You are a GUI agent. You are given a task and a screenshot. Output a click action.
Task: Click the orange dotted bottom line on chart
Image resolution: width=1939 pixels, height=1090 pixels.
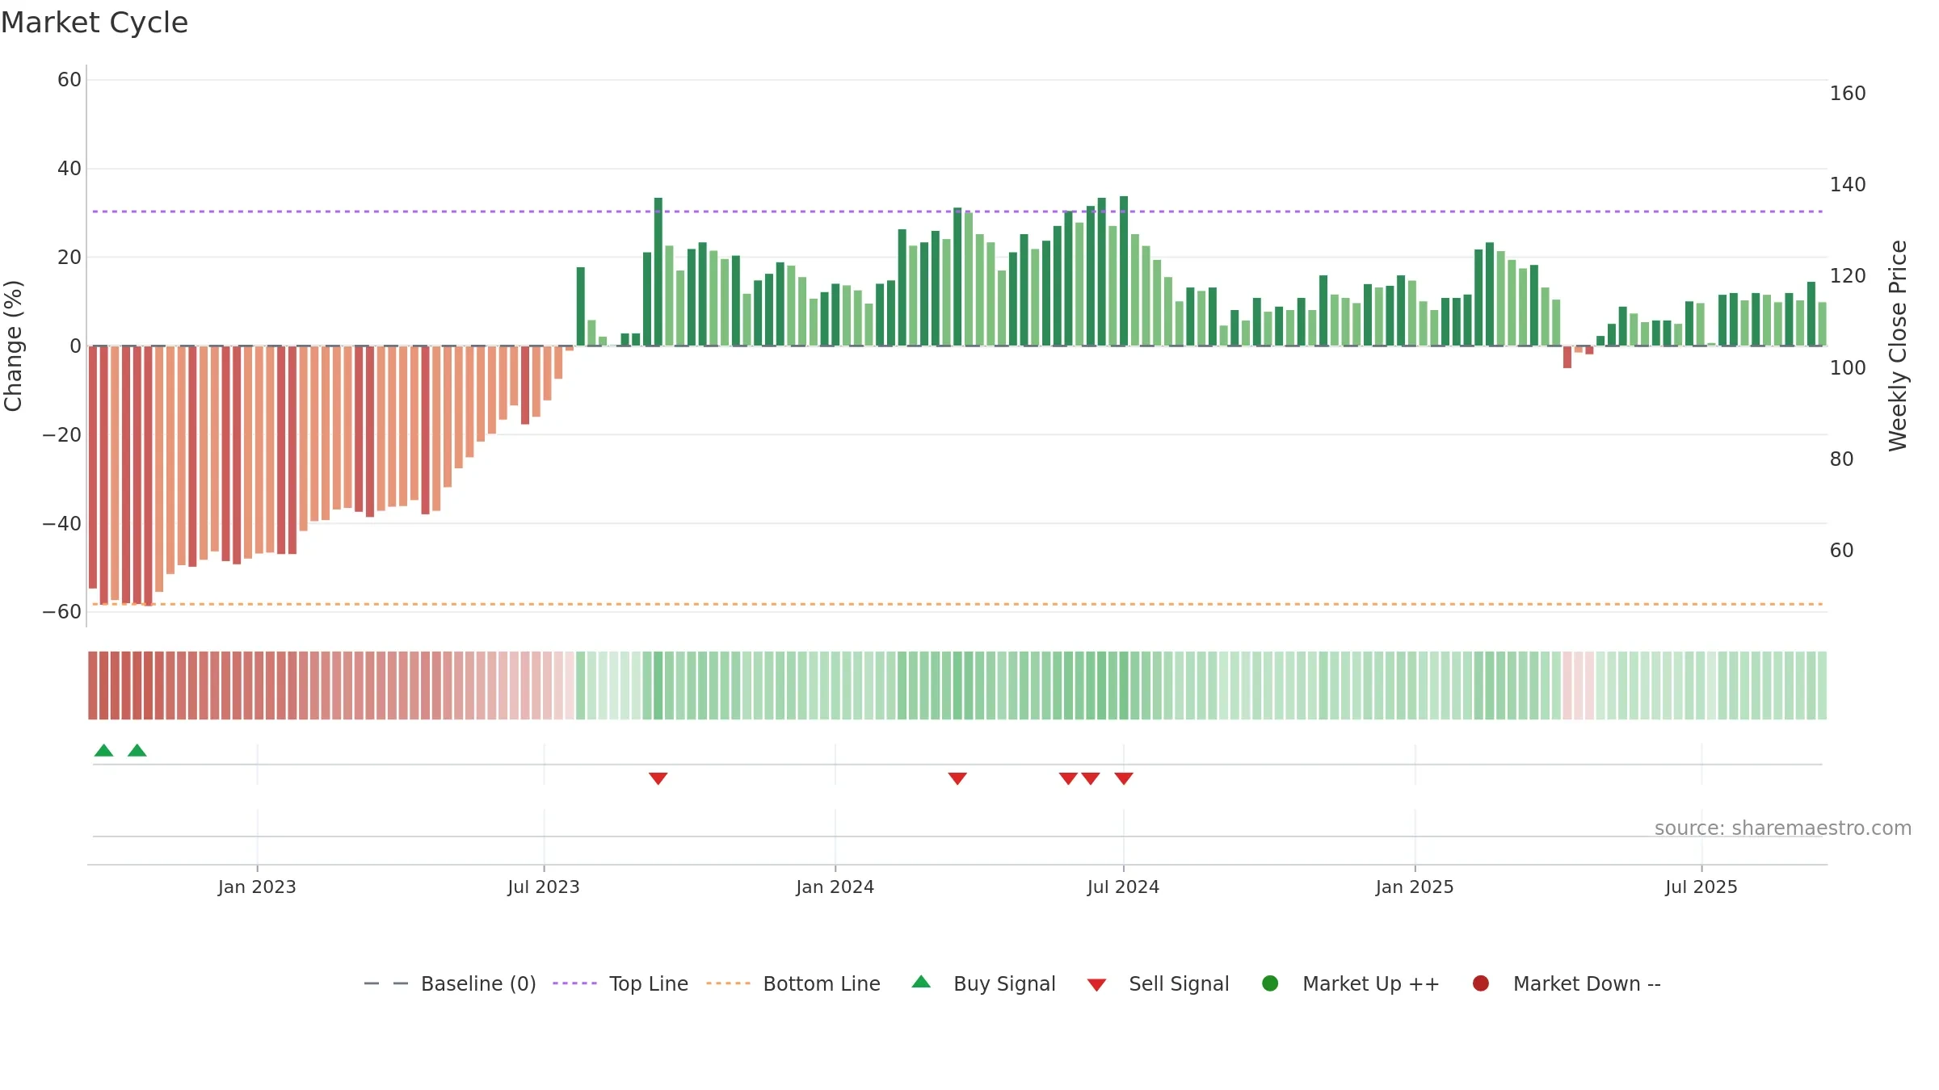[x=957, y=604]
